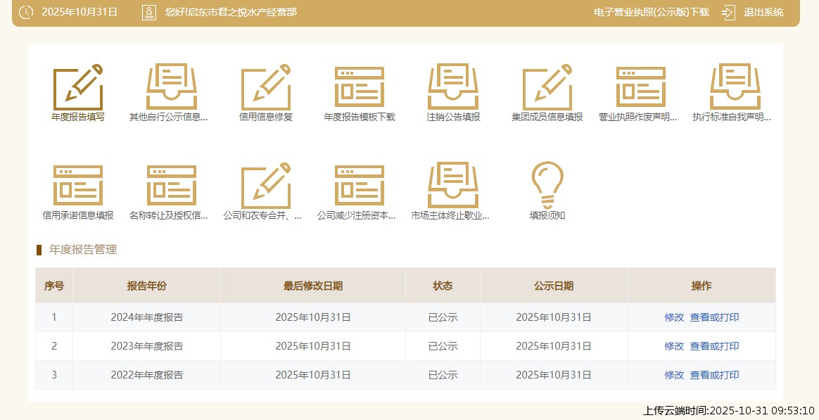Click 名称转让及授权信息 icon
The height and width of the screenshot is (420, 819).
coord(172,186)
